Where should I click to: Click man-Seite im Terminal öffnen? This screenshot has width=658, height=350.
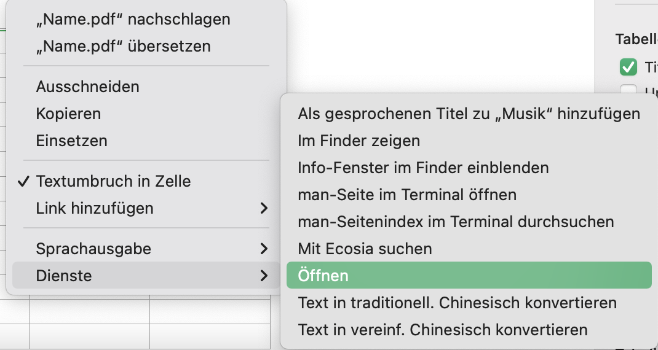pyautogui.click(x=407, y=195)
